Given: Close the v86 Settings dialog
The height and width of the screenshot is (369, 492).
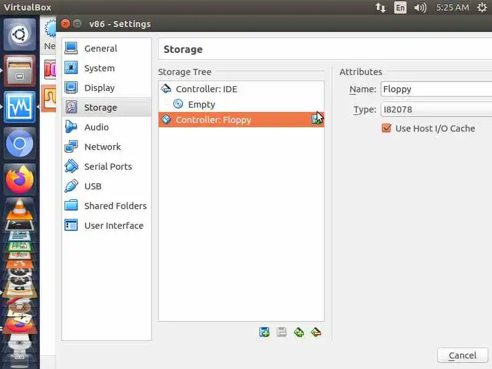Looking at the screenshot, I should click(65, 24).
